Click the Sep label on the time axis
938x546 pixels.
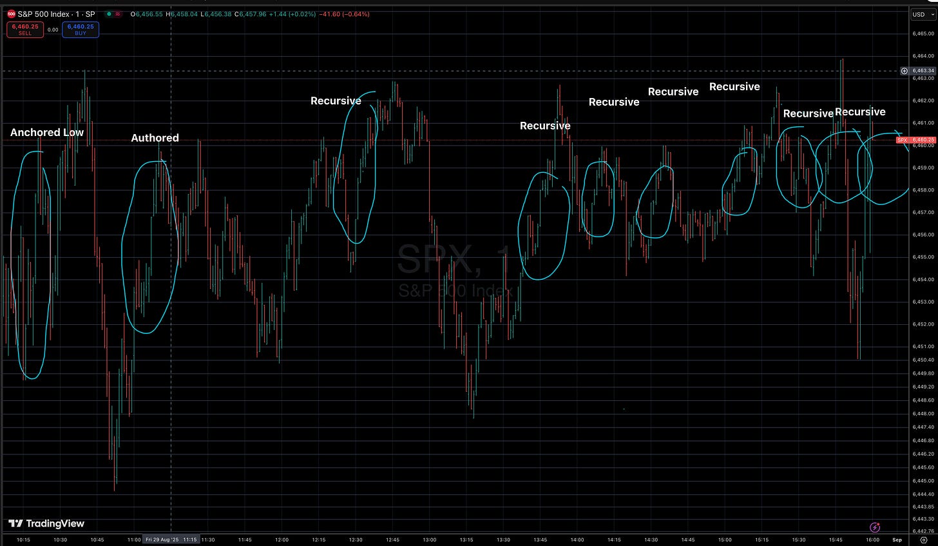click(x=897, y=540)
